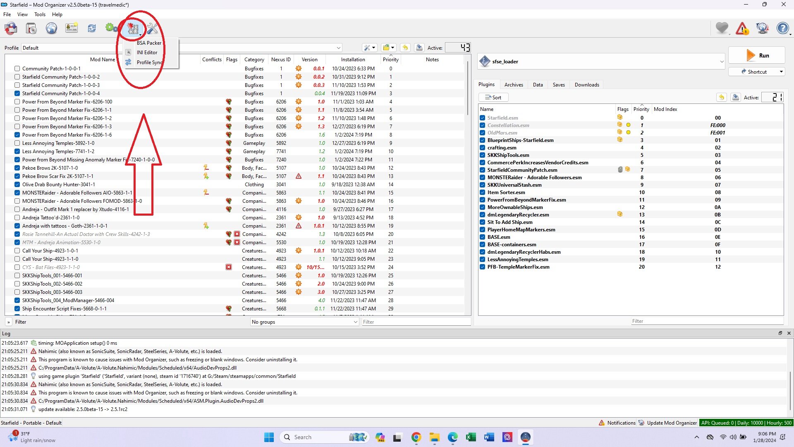The width and height of the screenshot is (794, 447).
Task: Open the Nexus globe toolbar icon
Action: click(x=51, y=28)
